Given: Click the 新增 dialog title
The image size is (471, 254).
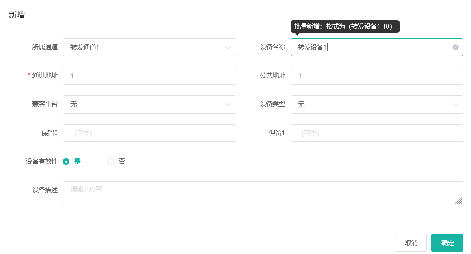Looking at the screenshot, I should point(17,14).
